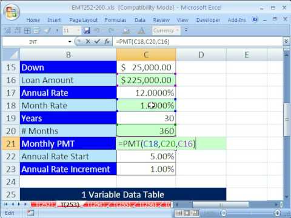Open the Review ribbon tab
The image size is (291, 218).
[x=161, y=20]
